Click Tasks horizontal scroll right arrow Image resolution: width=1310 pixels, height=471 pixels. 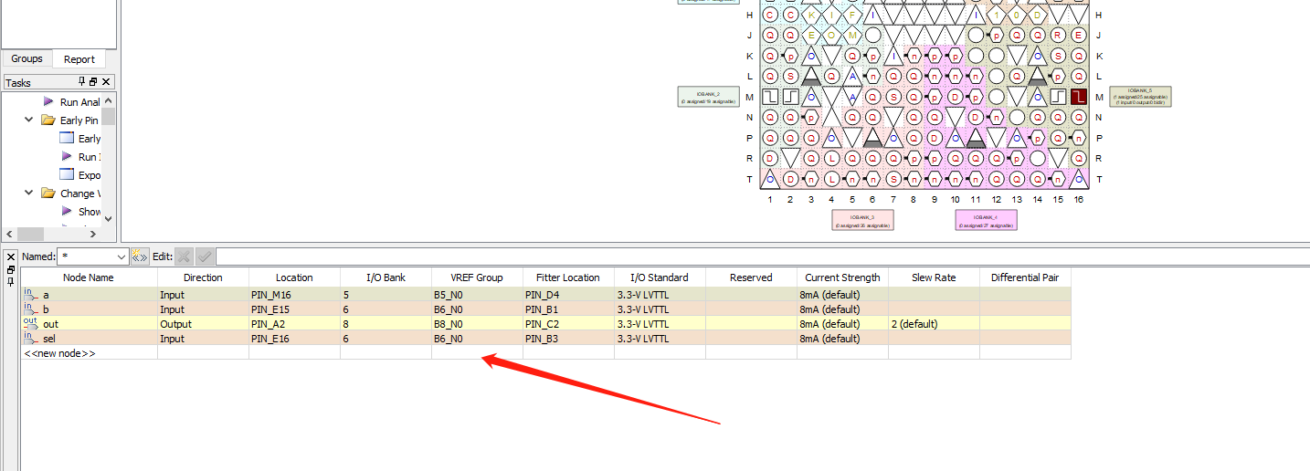click(x=94, y=234)
